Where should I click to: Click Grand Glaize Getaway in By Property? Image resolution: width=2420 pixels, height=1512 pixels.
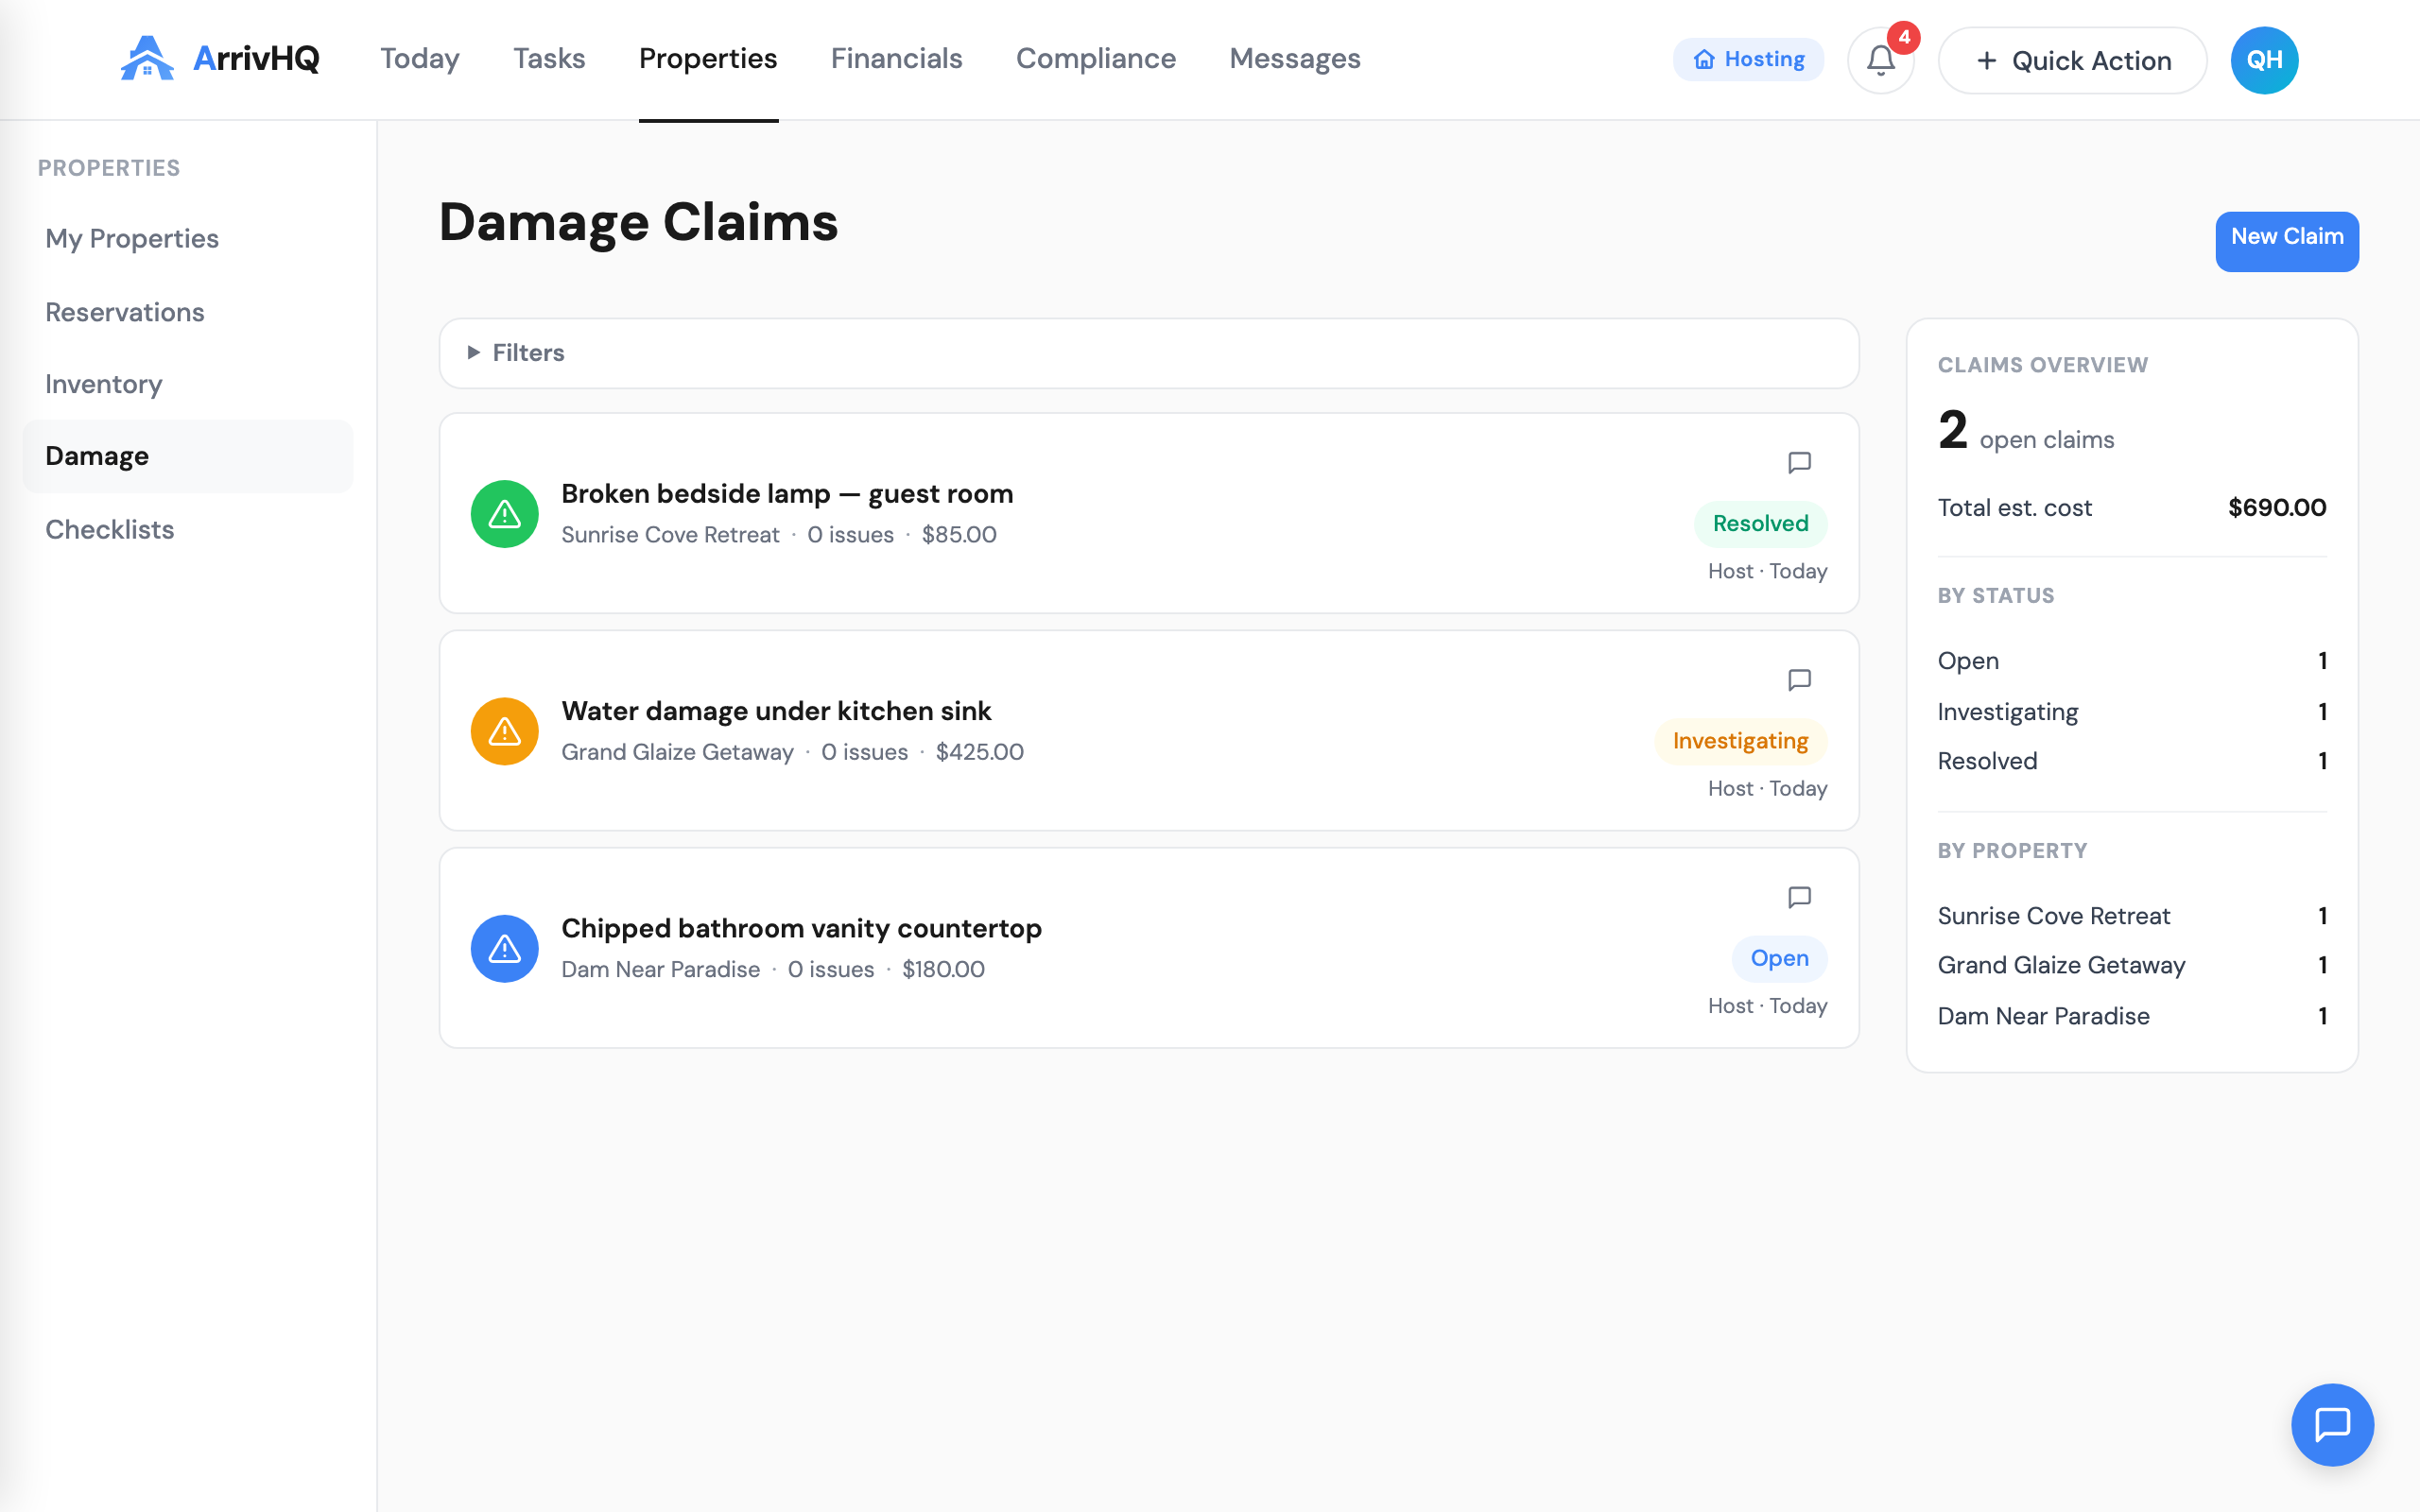pyautogui.click(x=2132, y=965)
